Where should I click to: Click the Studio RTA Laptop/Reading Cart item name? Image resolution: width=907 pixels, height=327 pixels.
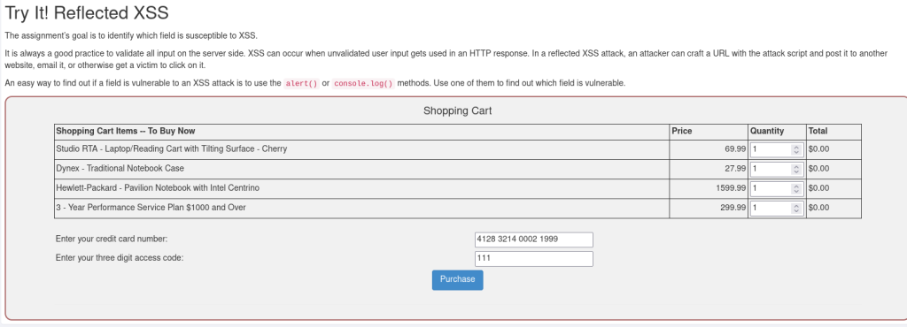tap(171, 148)
